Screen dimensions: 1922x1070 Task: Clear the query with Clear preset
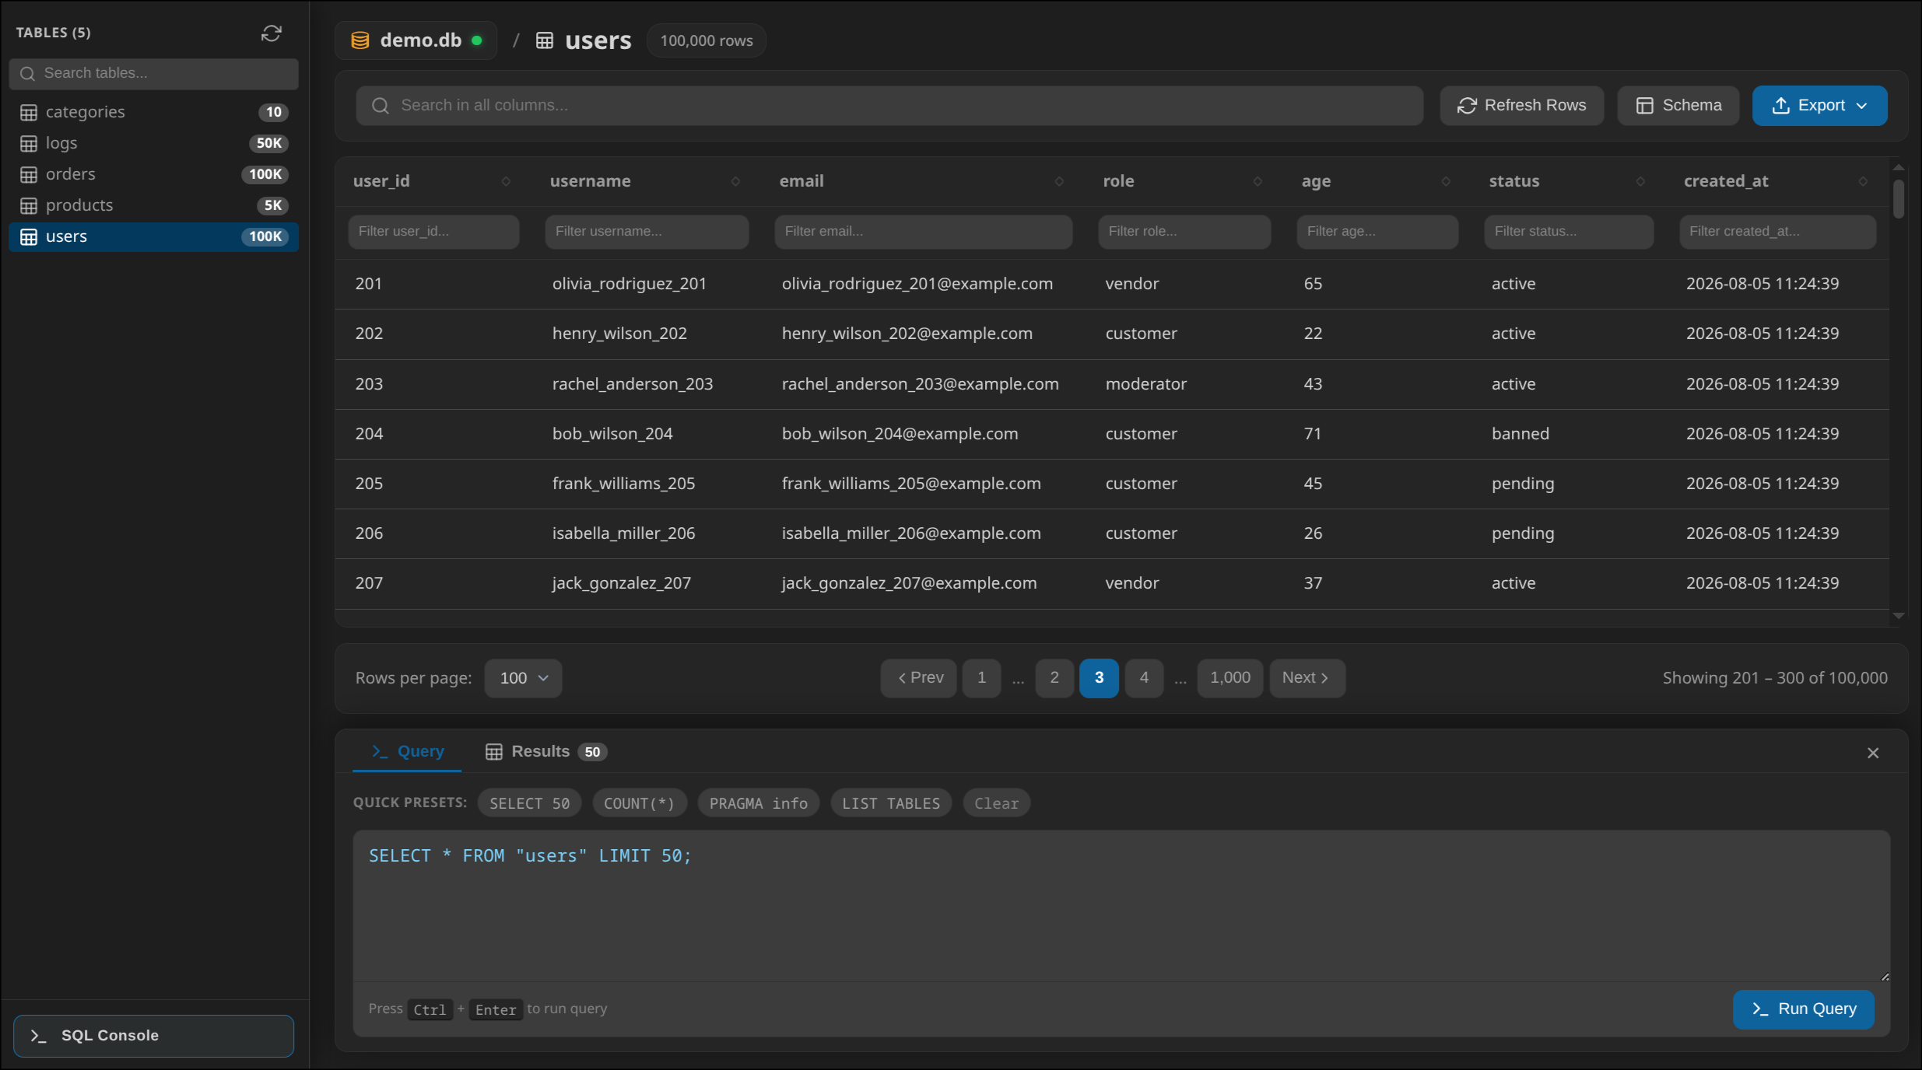(x=996, y=803)
